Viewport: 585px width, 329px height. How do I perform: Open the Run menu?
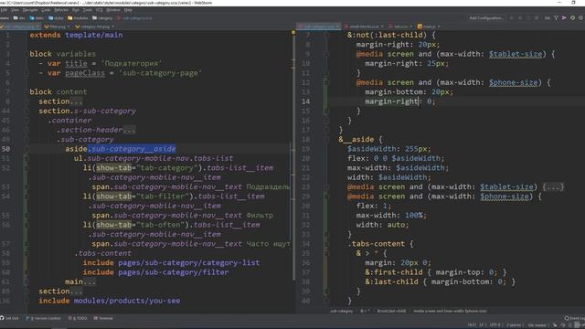click(x=76, y=10)
